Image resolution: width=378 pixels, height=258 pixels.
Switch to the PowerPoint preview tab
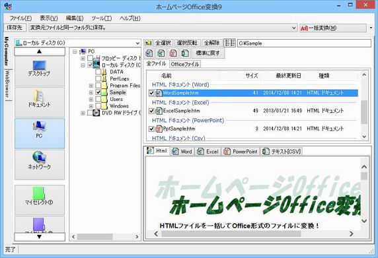[x=241, y=151]
